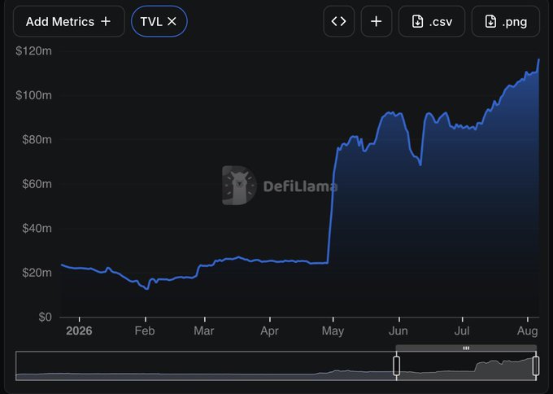Click the $100m y-axis label

pyautogui.click(x=33, y=95)
